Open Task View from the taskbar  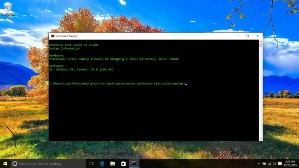(91, 163)
